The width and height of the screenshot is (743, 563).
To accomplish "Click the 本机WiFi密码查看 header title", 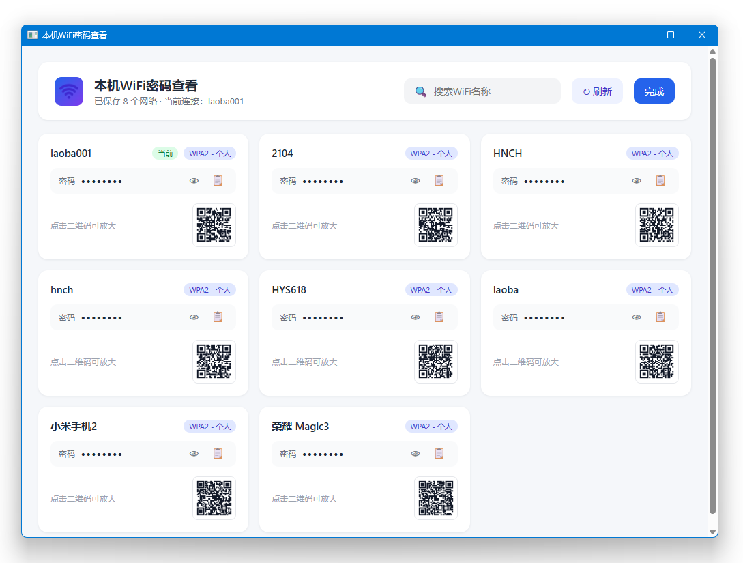I will [x=146, y=86].
